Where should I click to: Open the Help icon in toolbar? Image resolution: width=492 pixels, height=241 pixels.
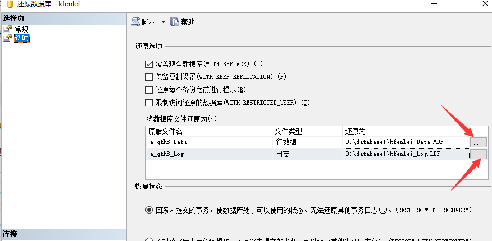click(x=174, y=22)
